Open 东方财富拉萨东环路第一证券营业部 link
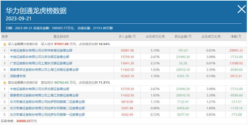This screenshot has width=248, height=125. [47, 115]
